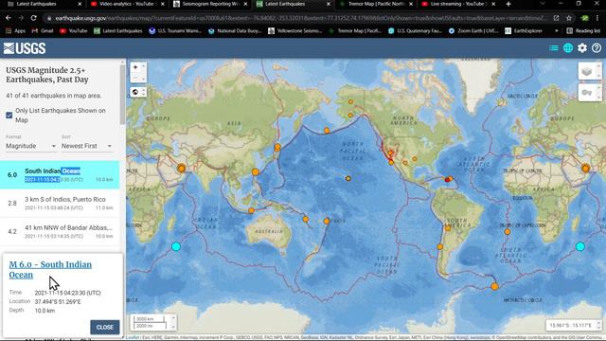The width and height of the screenshot is (606, 341).
Task: Click the coordinates readout box on map
Action: click(x=573, y=325)
